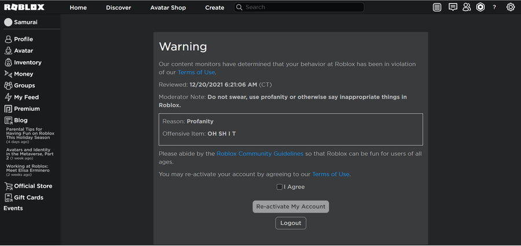Click the Samurai avatar icon
Screen dimensions: 521x246
(x=8, y=22)
